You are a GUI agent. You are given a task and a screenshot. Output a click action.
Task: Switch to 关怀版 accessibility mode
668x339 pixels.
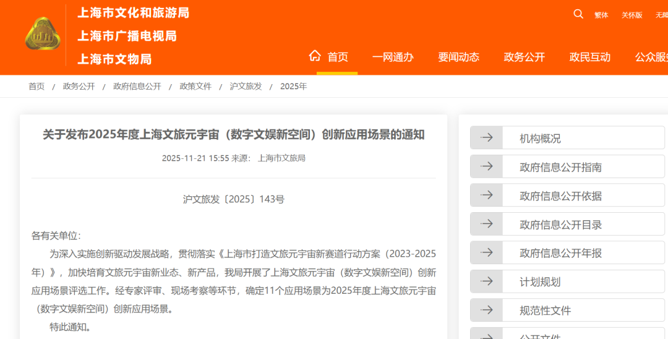[632, 15]
